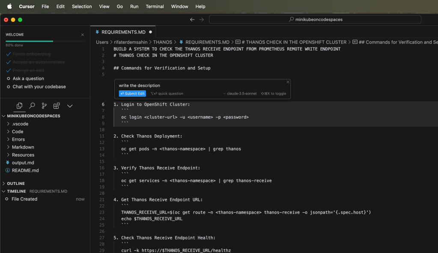438x253 pixels.
Task: Click the unsaved dot on REQUIREMENTS.MD tab
Action: (151, 32)
